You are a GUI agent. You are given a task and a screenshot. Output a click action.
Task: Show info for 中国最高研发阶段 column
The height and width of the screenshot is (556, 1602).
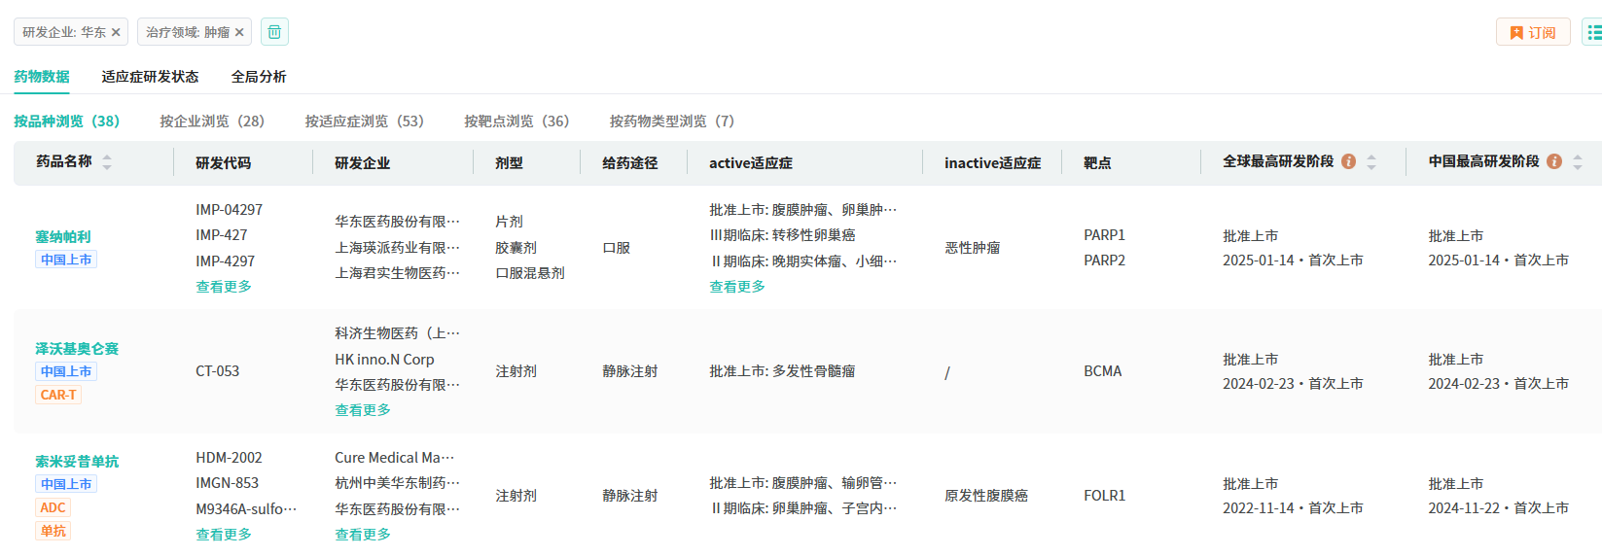point(1554,161)
